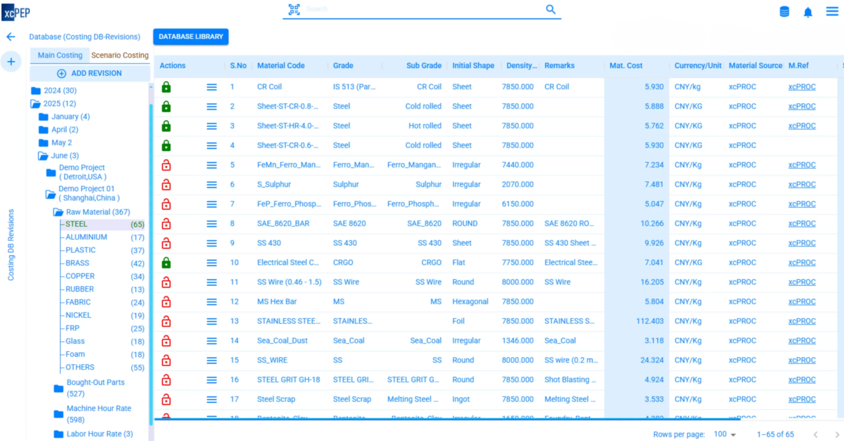Open the hamburger menu at top right
Screen dimensions: 844x441
click(x=832, y=12)
